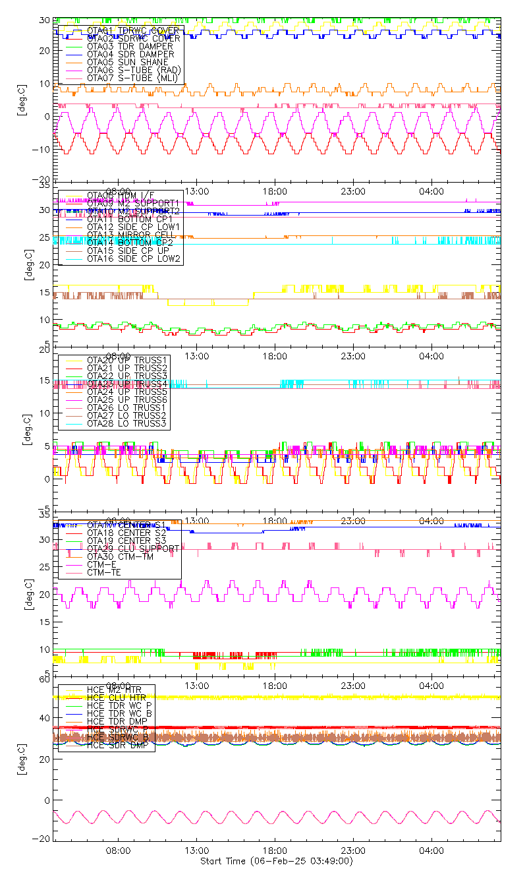Click the OTA16 SIDE CP LOW2 label
The height and width of the screenshot is (890, 527).
[134, 258]
